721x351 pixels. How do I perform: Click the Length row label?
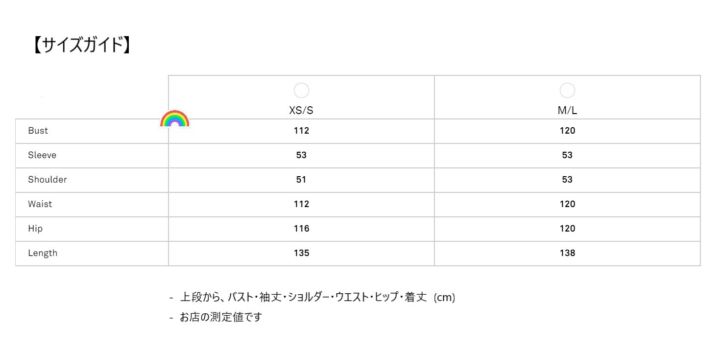(x=43, y=253)
